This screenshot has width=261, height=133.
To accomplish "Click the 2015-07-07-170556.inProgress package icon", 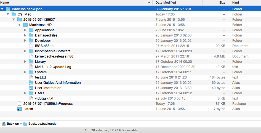I will [x=20, y=104].
